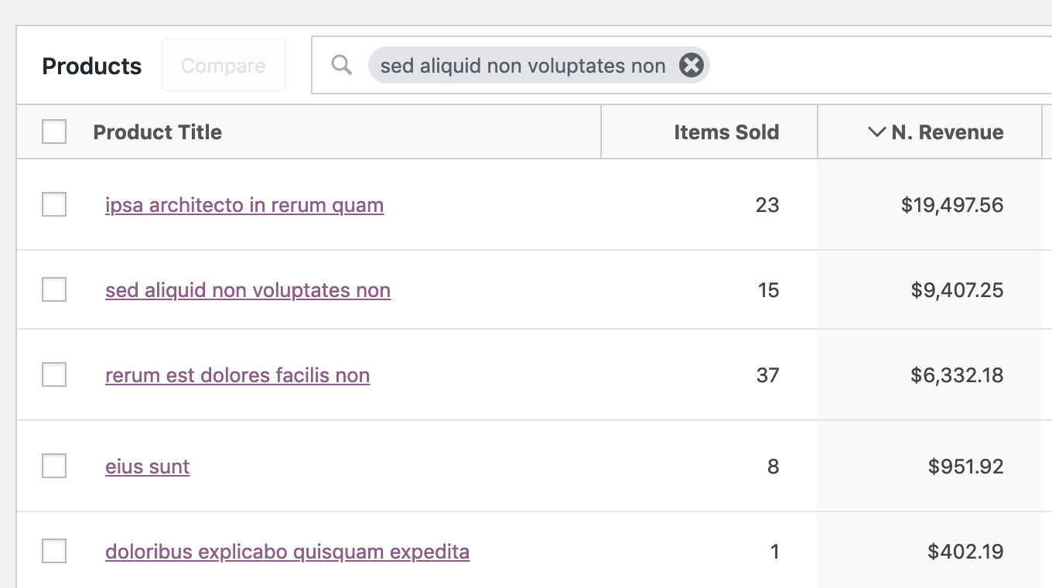Click the Products table title

pyautogui.click(x=92, y=66)
